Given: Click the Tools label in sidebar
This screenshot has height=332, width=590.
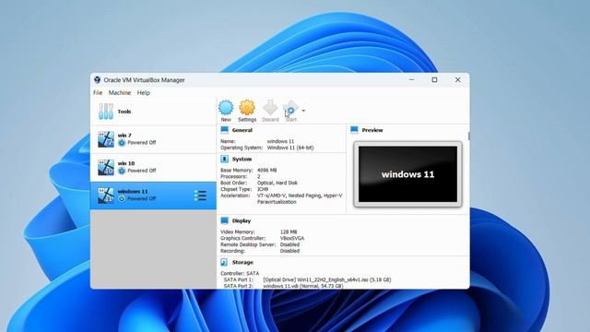Looking at the screenshot, I should (124, 112).
